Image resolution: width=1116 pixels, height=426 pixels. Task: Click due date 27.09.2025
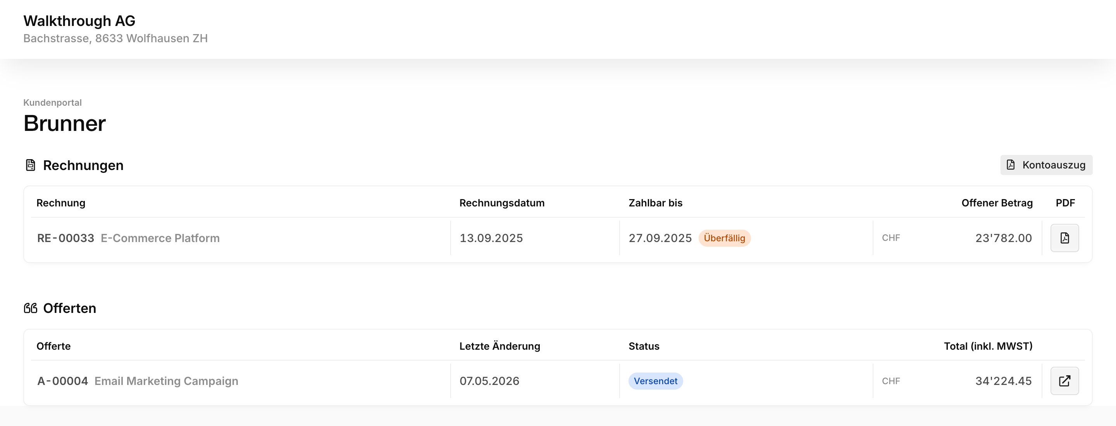click(660, 238)
